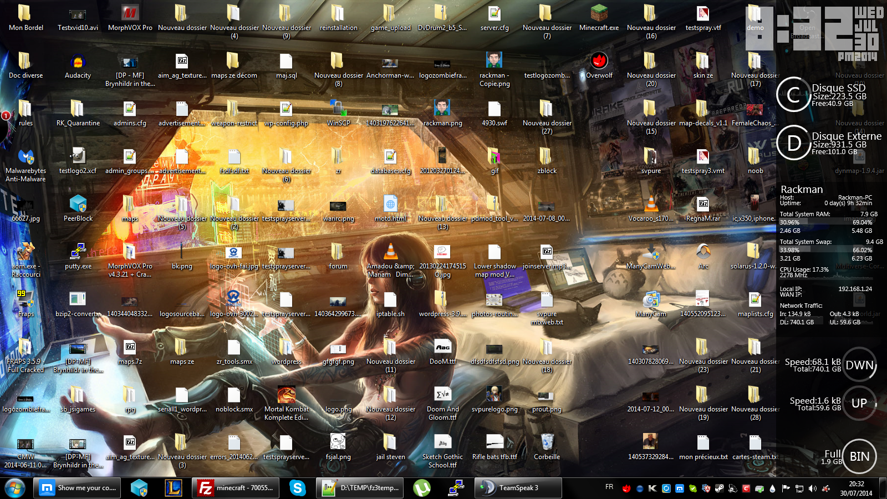Image resolution: width=887 pixels, height=499 pixels.
Task: Open the wp-config.php file
Action: (286, 114)
